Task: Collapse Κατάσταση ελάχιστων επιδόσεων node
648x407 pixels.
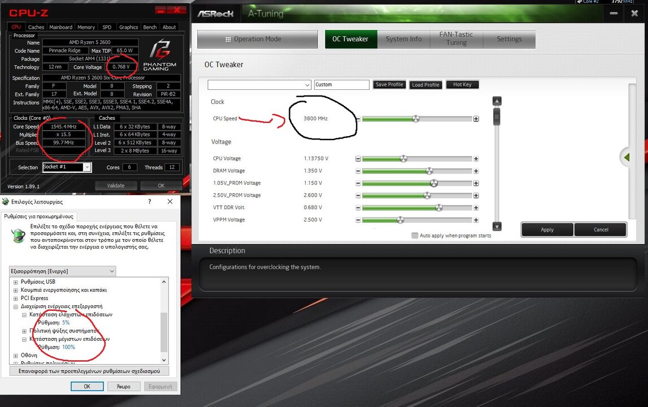Action: (x=24, y=315)
